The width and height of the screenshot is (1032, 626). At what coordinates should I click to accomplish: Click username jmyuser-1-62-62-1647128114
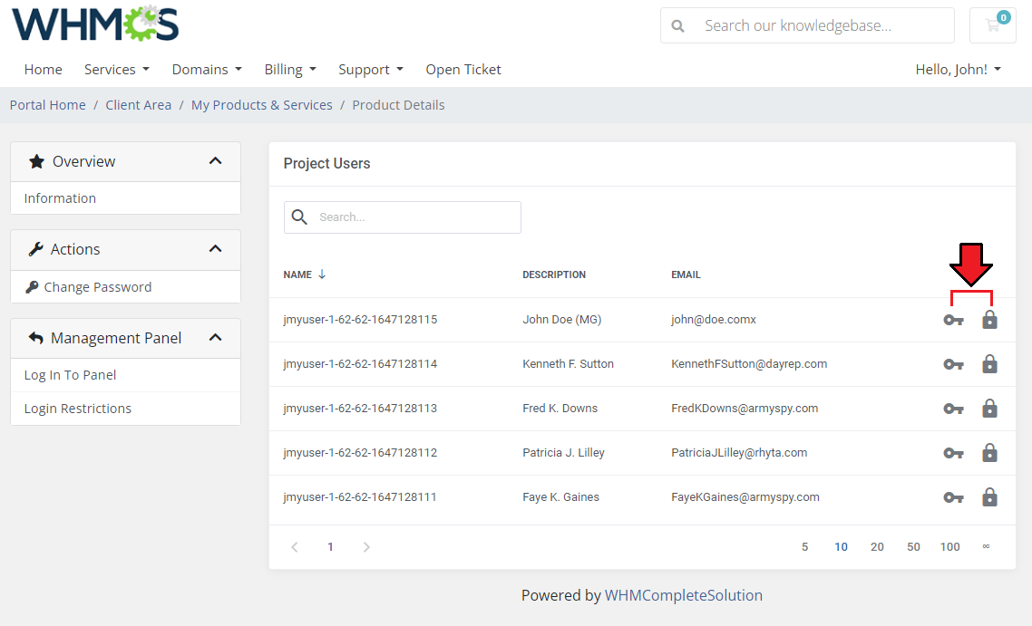point(360,363)
